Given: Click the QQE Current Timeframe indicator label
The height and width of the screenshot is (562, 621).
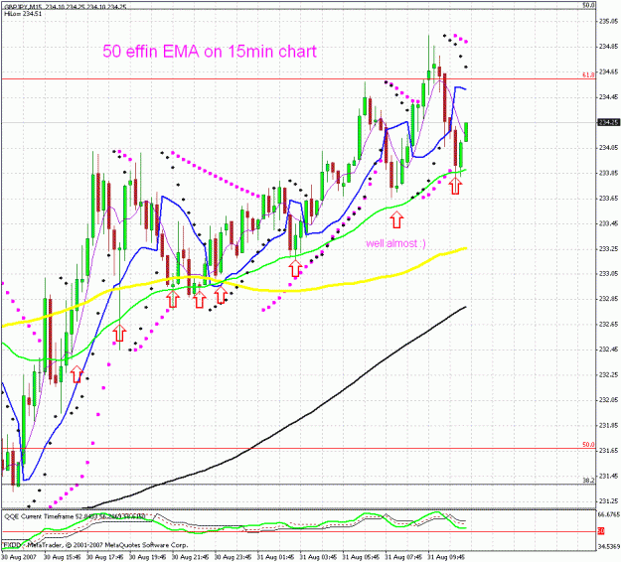Looking at the screenshot, I should coord(75,516).
